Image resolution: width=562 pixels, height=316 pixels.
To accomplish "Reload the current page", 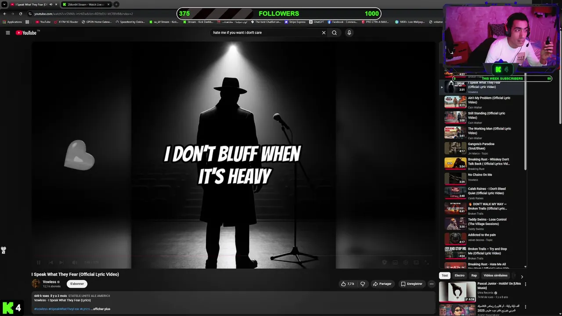I will click(20, 14).
